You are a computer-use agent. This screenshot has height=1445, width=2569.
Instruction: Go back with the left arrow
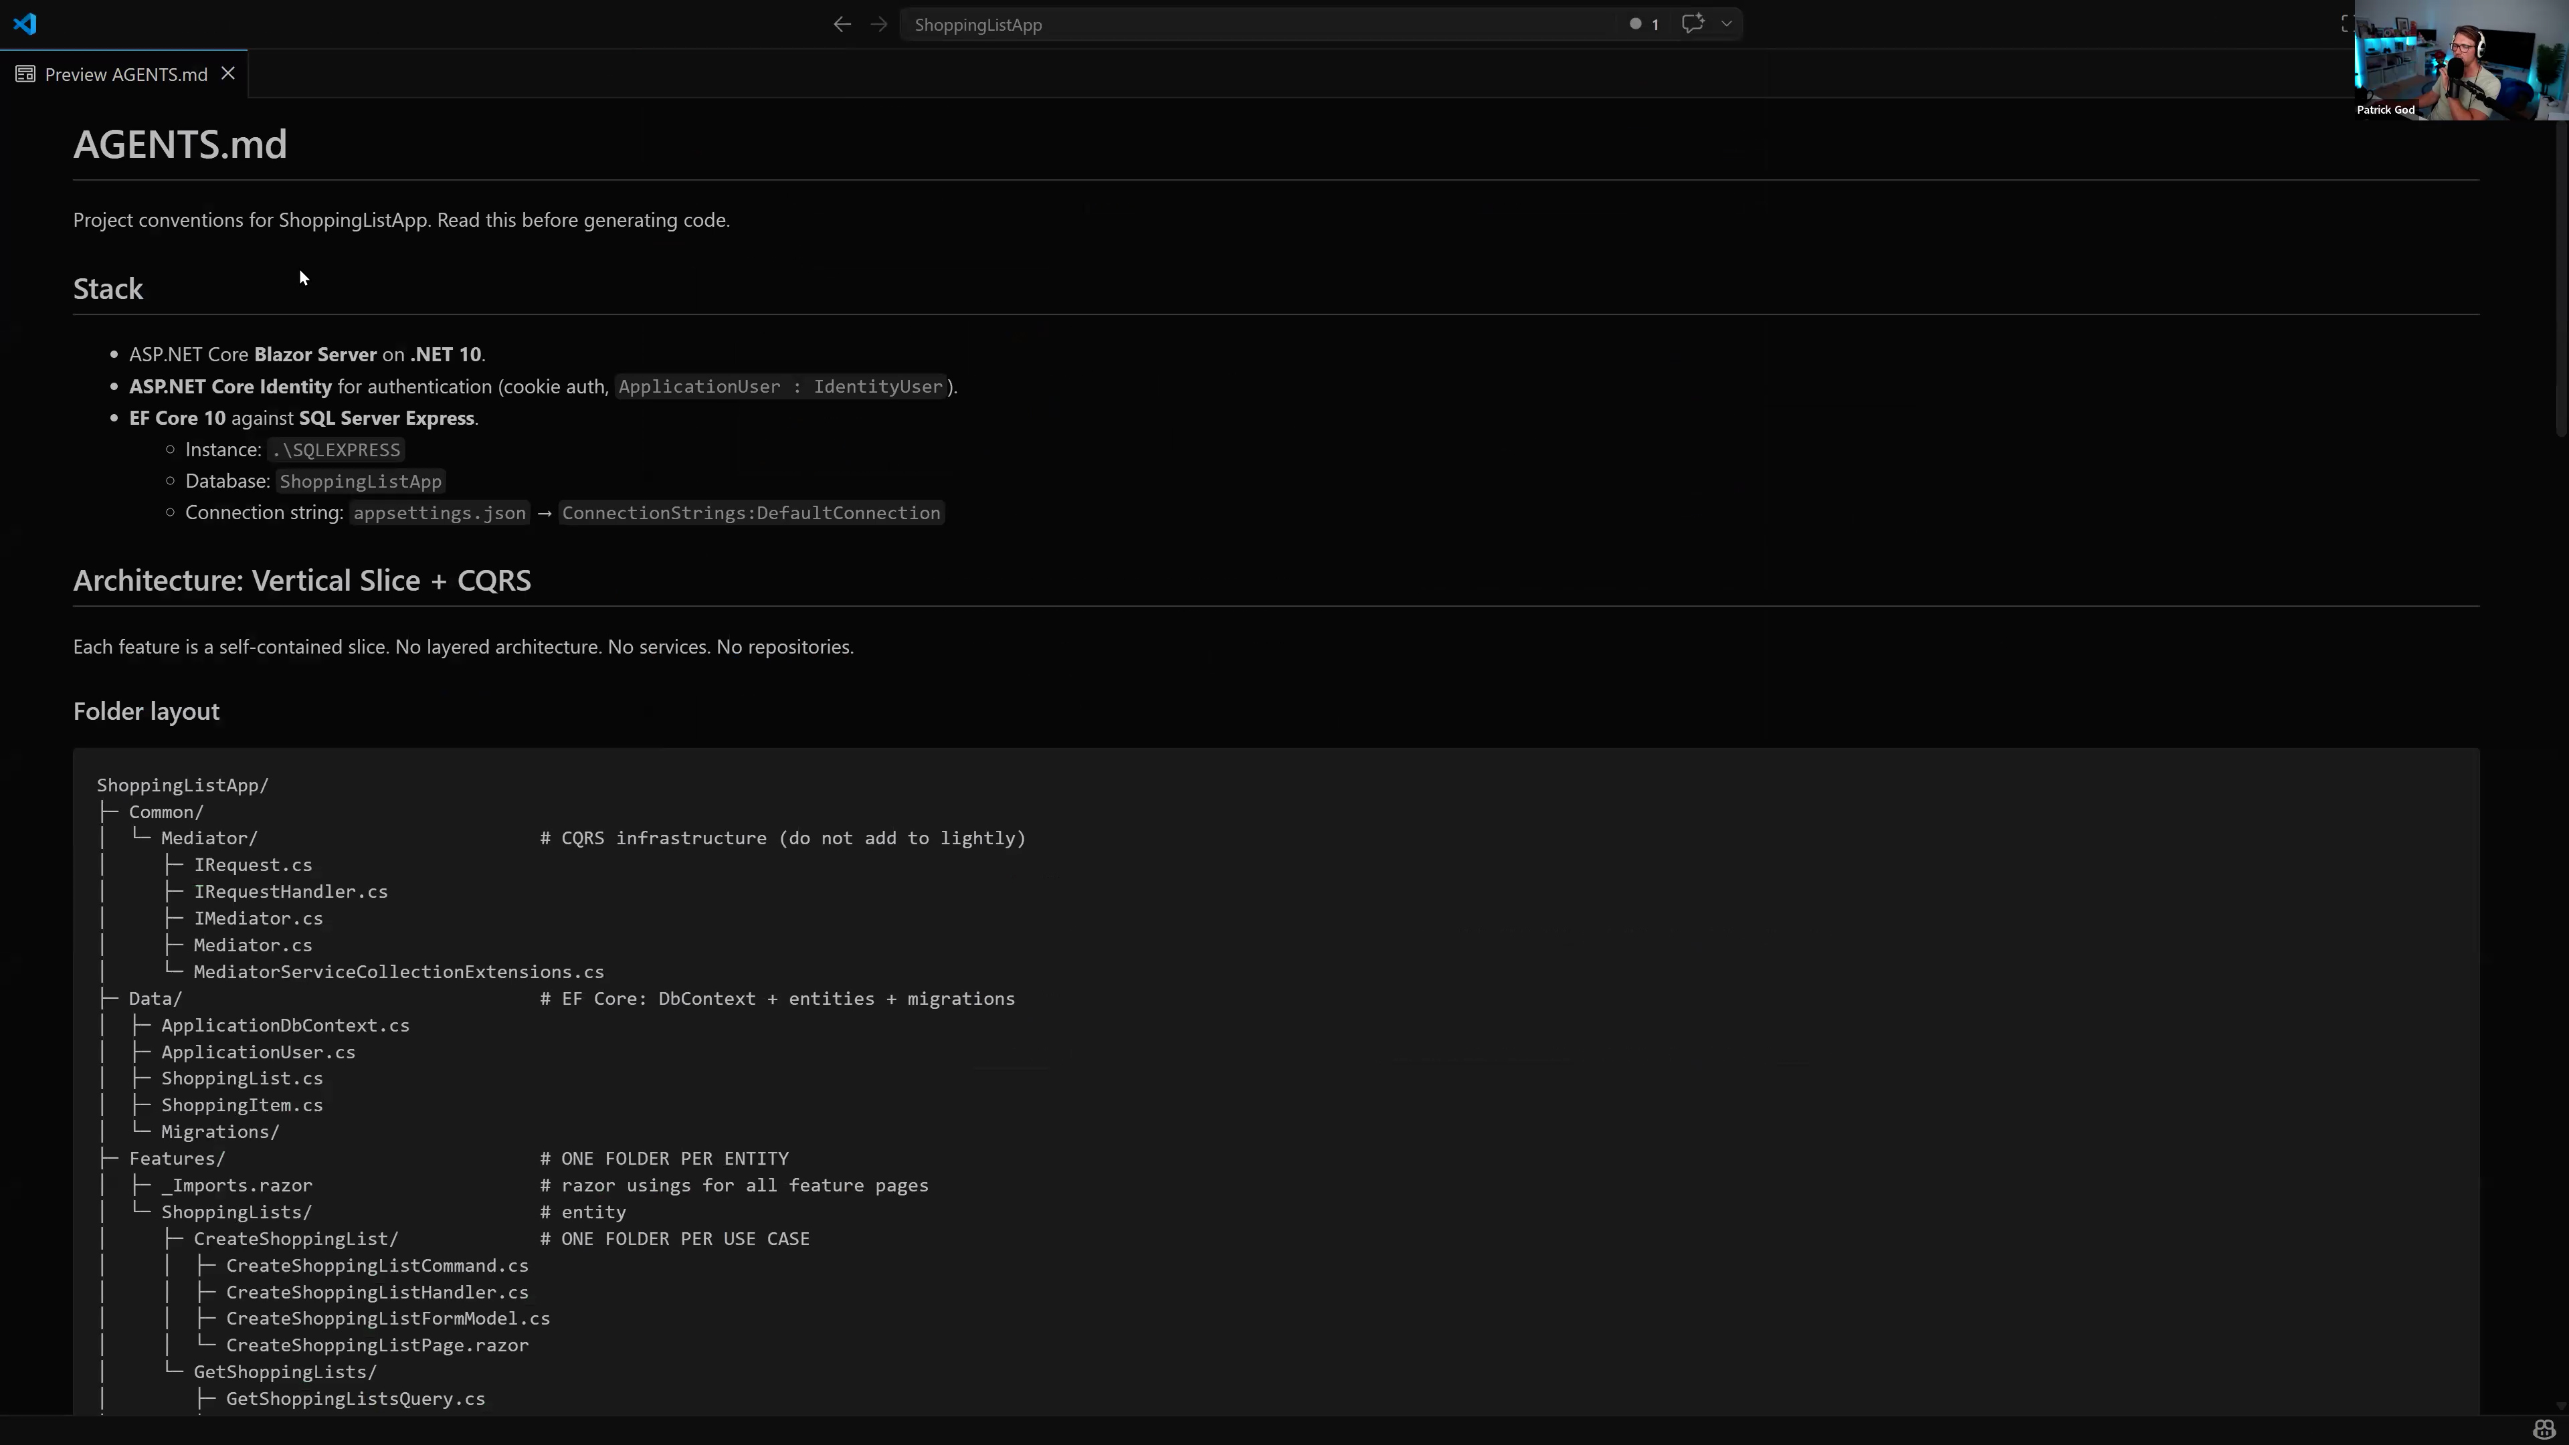pyautogui.click(x=842, y=24)
